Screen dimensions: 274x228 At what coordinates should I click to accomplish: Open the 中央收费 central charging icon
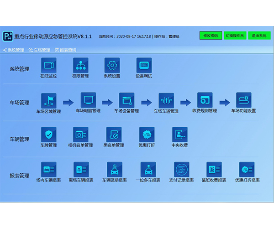tap(179, 134)
